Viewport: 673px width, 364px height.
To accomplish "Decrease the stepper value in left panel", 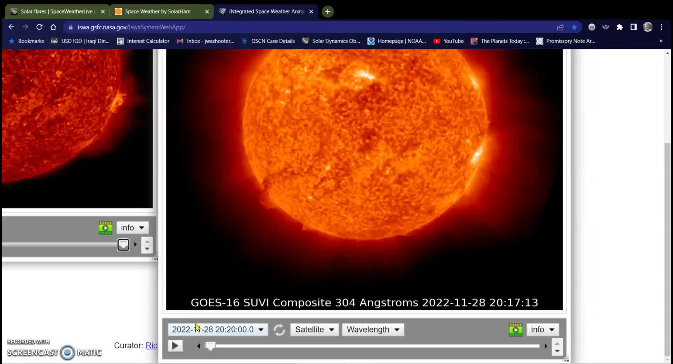I will click(147, 249).
